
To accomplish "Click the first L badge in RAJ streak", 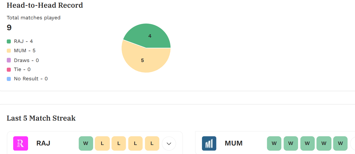I will pyautogui.click(x=102, y=143).
